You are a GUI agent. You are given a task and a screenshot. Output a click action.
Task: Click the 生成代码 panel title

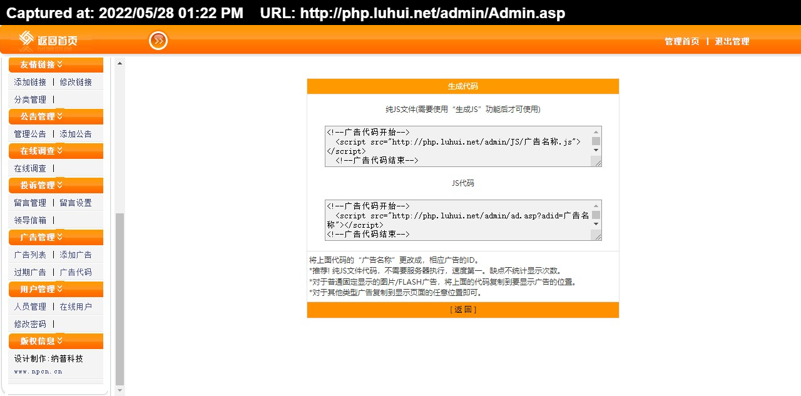pos(463,86)
